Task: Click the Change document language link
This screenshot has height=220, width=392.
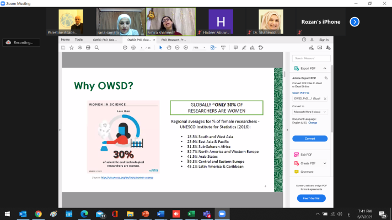Action: tap(313, 122)
